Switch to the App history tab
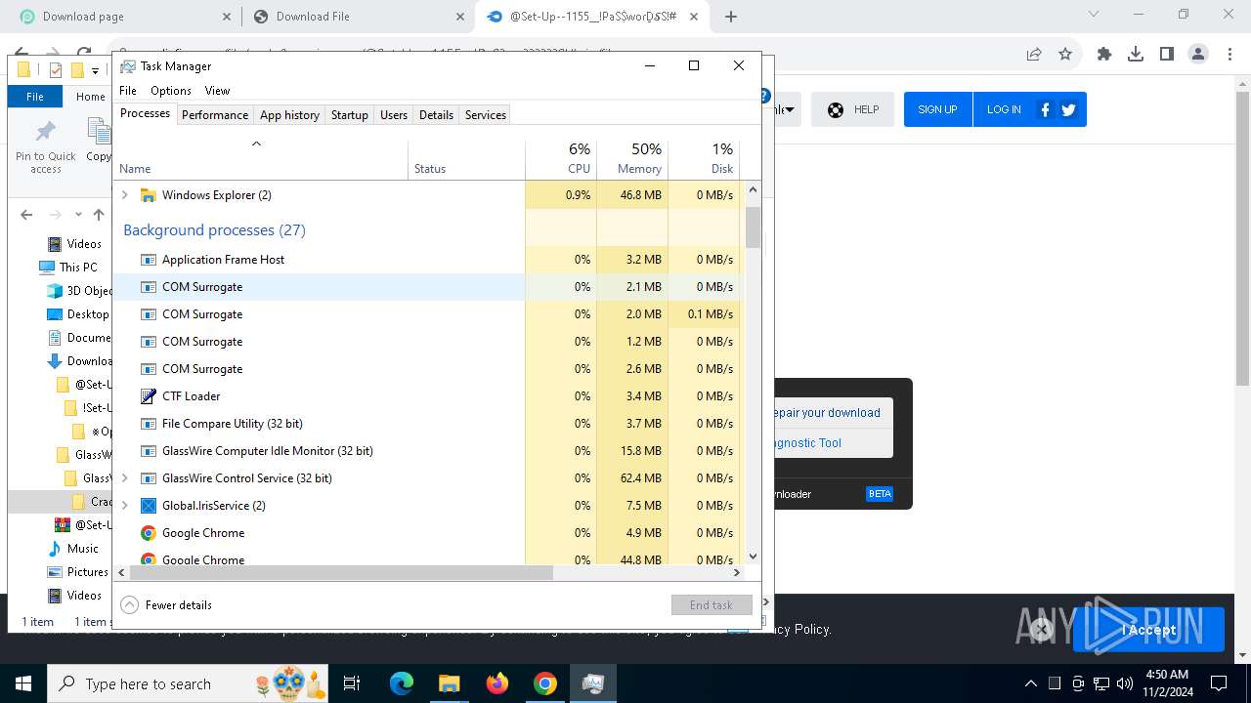 [289, 115]
